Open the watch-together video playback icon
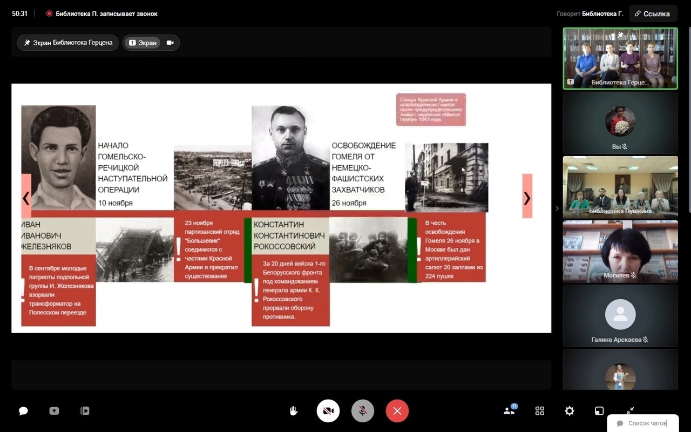The height and width of the screenshot is (432, 691). 85,411
